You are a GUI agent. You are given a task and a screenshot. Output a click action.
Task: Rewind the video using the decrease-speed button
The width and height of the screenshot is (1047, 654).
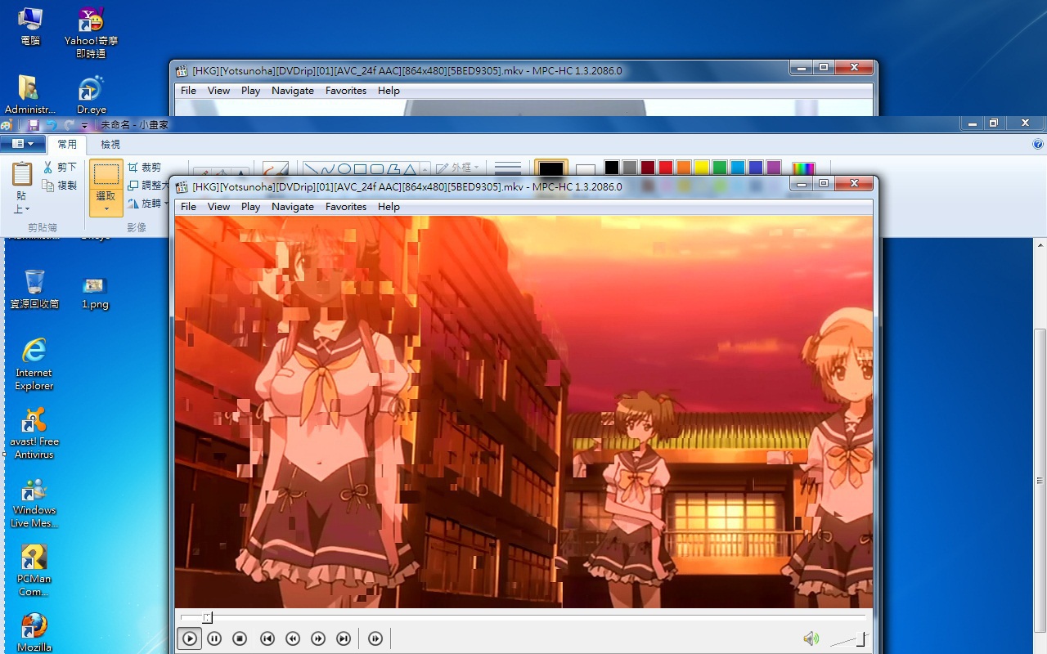[x=293, y=638]
